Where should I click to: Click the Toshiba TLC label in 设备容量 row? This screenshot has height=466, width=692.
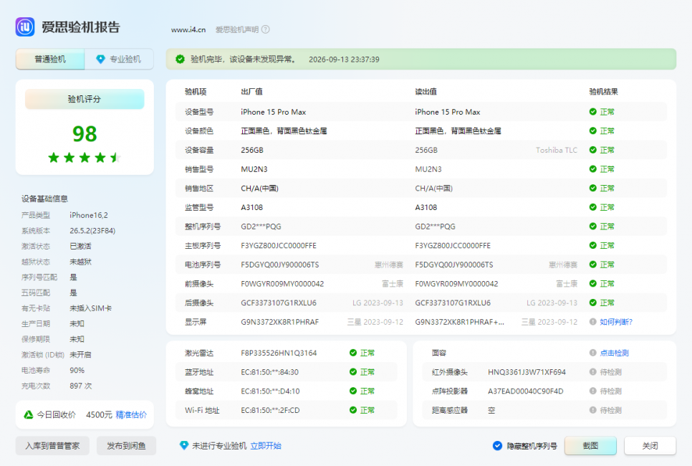pos(557,150)
